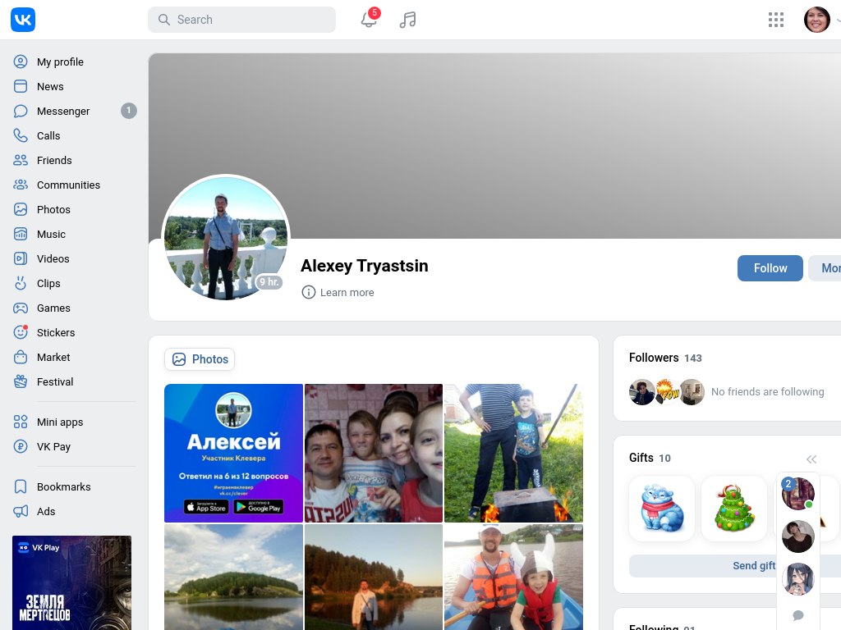The height and width of the screenshot is (630, 841).
Task: Open the Bookmarks section
Action: point(63,486)
